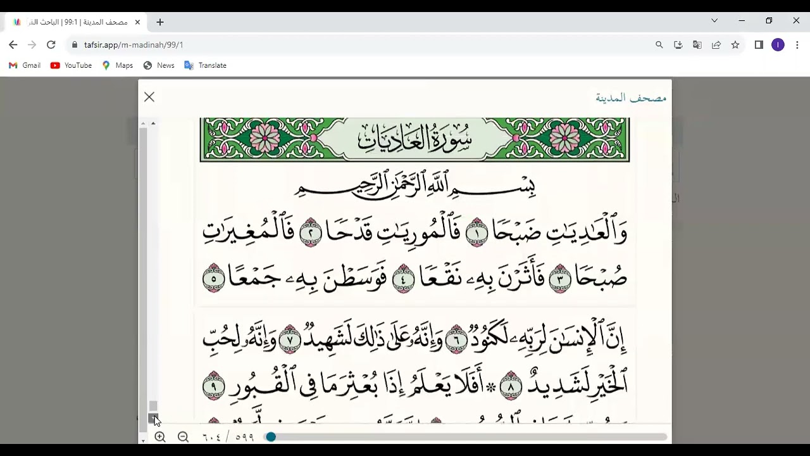Close the Mushaf Al-Madinah viewer panel
Image resolution: width=810 pixels, height=456 pixels.
point(149,97)
